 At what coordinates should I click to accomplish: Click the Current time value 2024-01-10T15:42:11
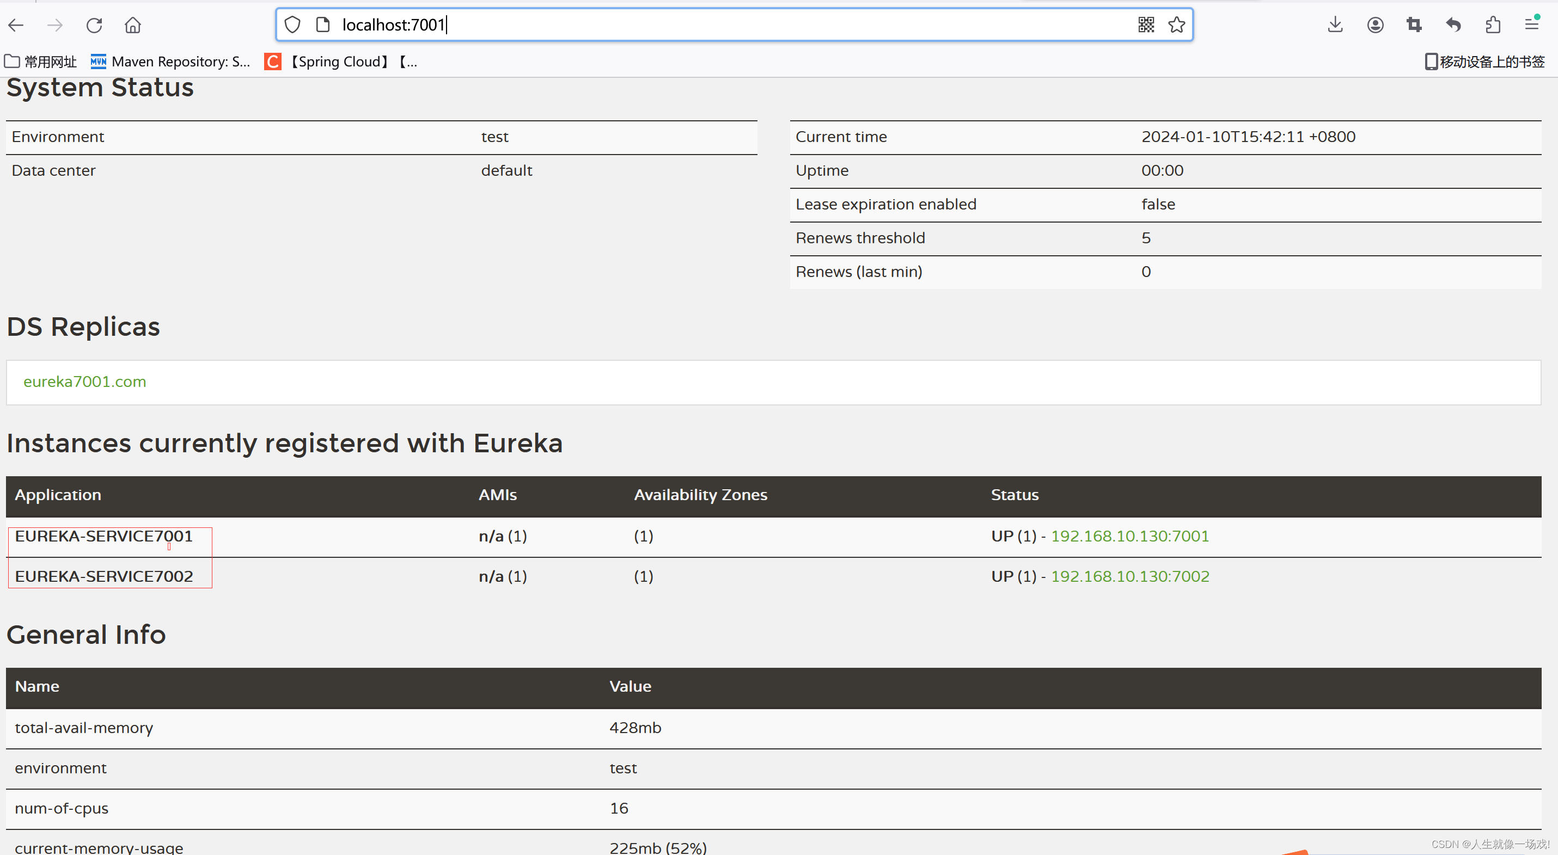click(x=1248, y=137)
